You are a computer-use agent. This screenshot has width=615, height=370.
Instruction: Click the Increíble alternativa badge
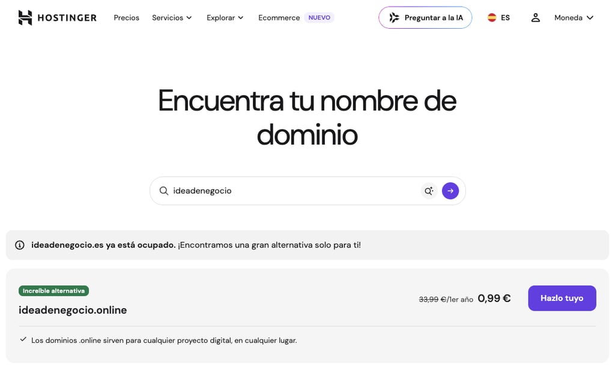(x=53, y=291)
